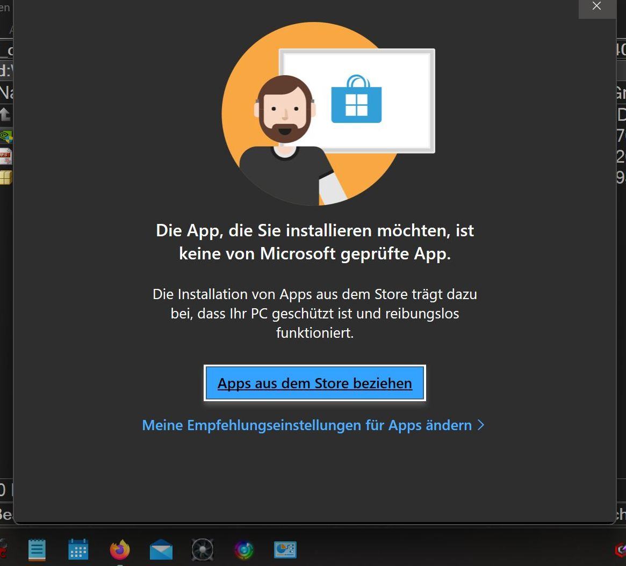
Task: Close the Microsoft app warning dialog
Action: point(597,6)
